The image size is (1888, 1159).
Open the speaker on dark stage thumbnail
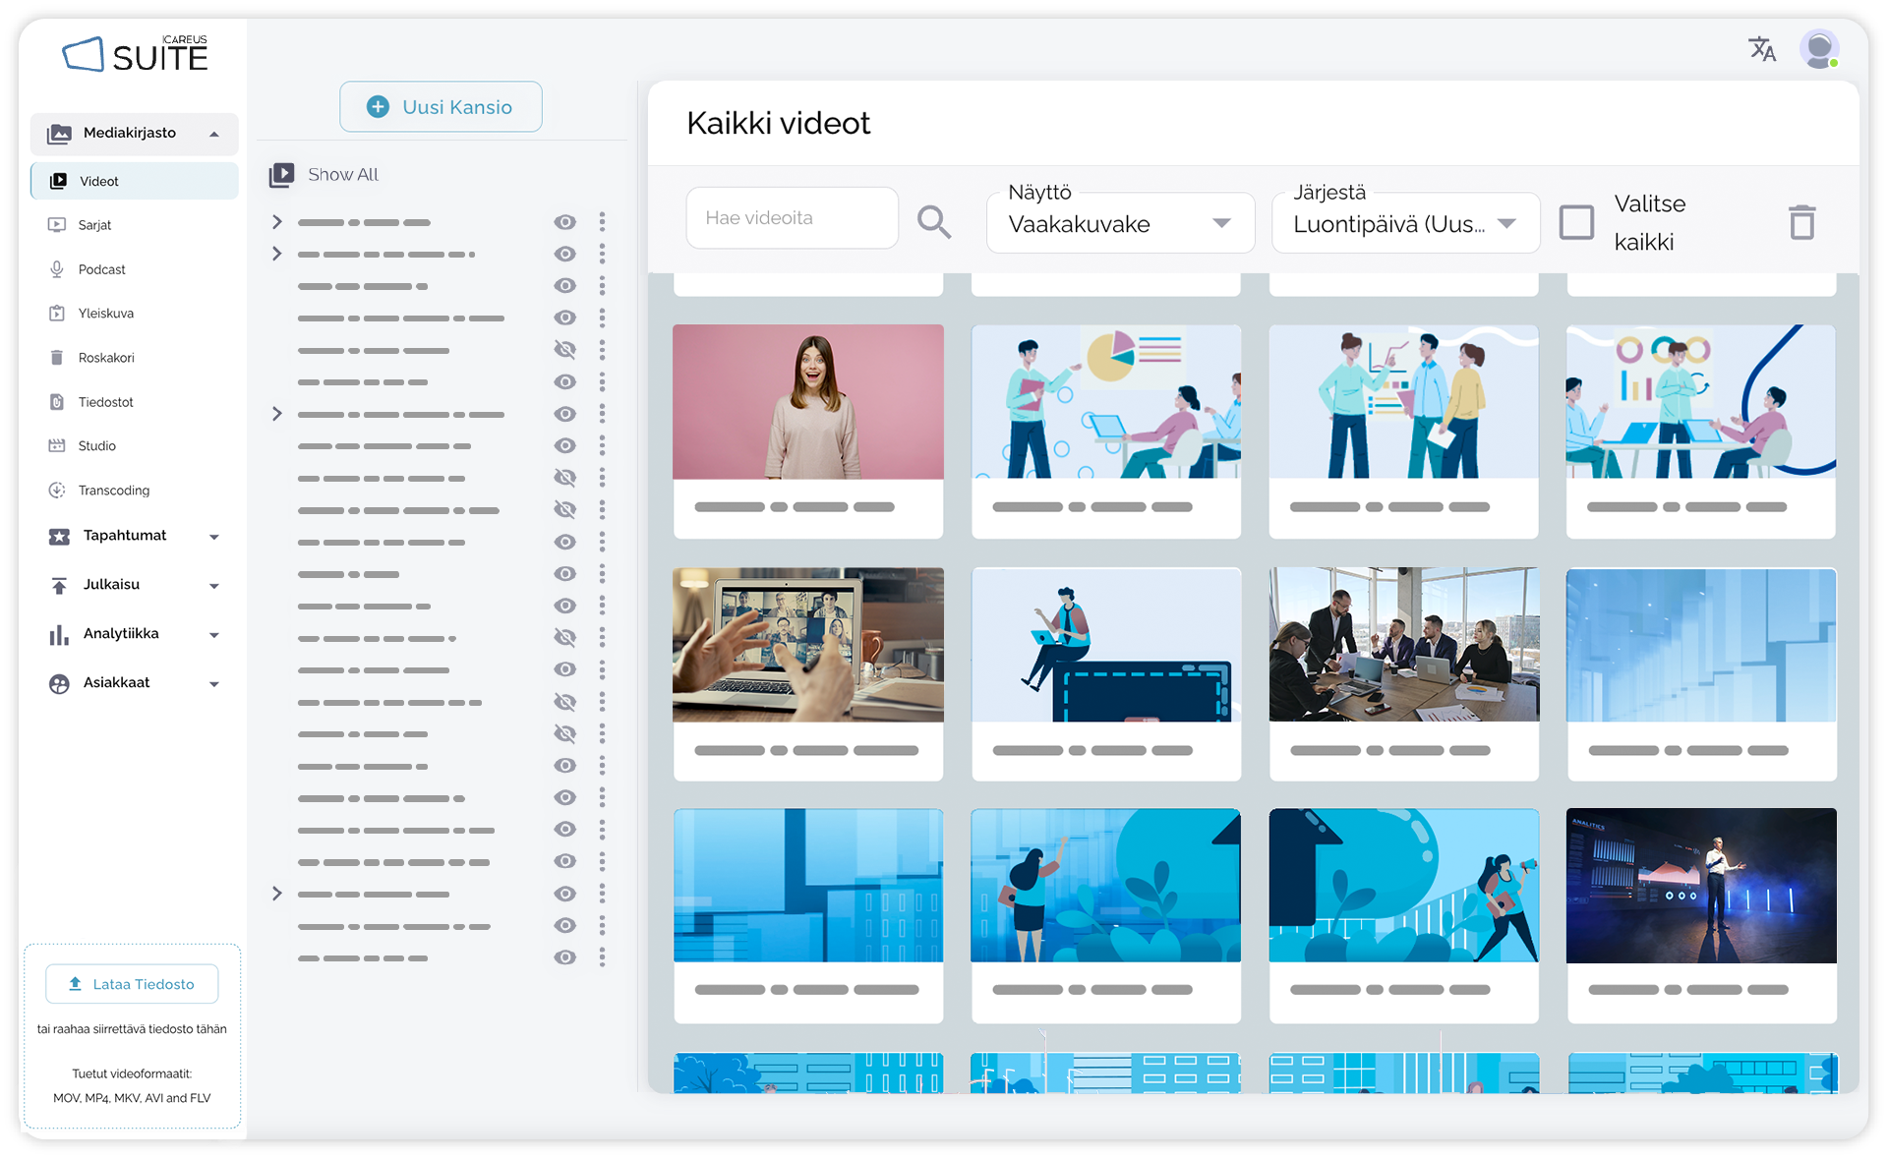1701,886
